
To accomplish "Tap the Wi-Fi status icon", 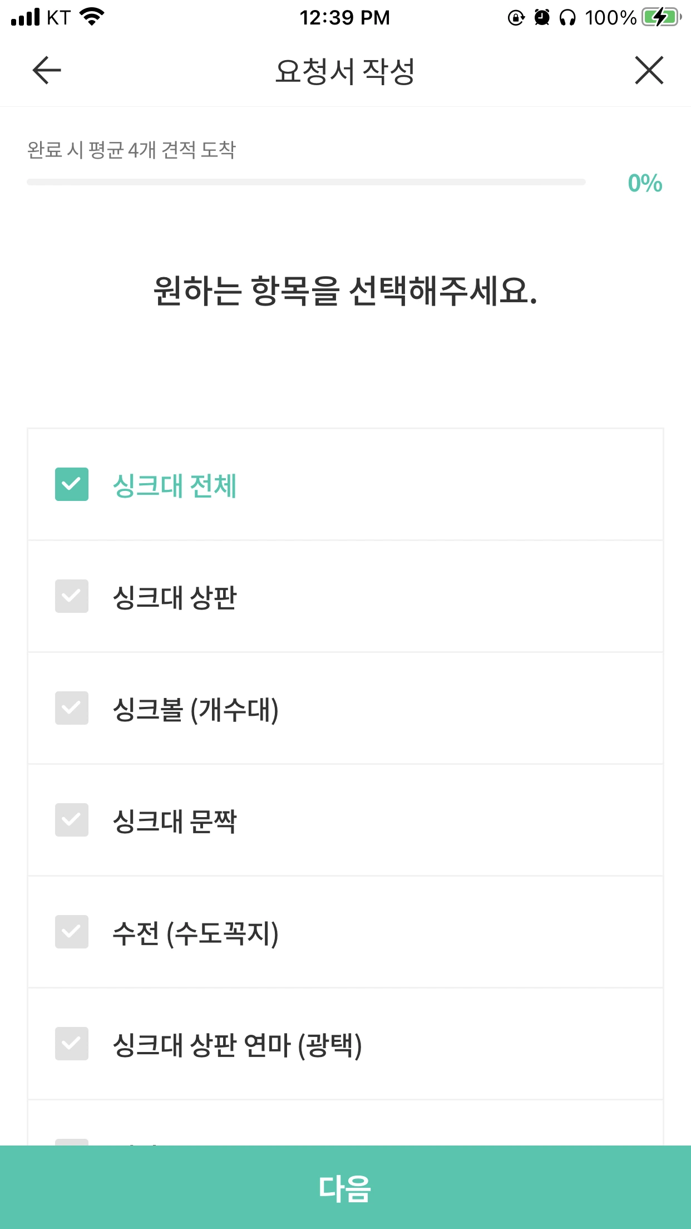I will 92,17.
